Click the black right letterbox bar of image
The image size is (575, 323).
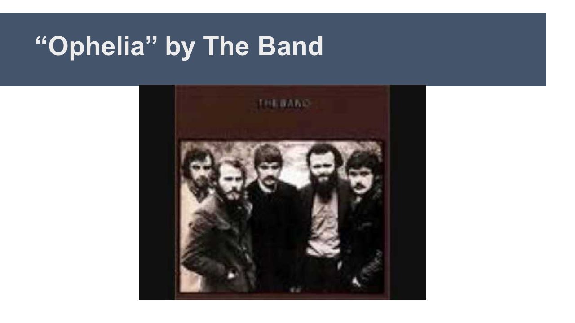[x=408, y=192]
